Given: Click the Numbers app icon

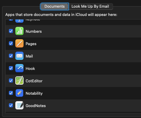Looking at the screenshot, I should (x=19, y=31).
